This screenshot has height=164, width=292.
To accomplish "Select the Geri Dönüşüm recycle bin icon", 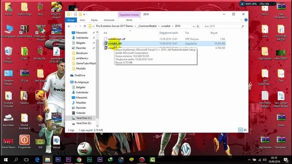I will click(8, 54).
